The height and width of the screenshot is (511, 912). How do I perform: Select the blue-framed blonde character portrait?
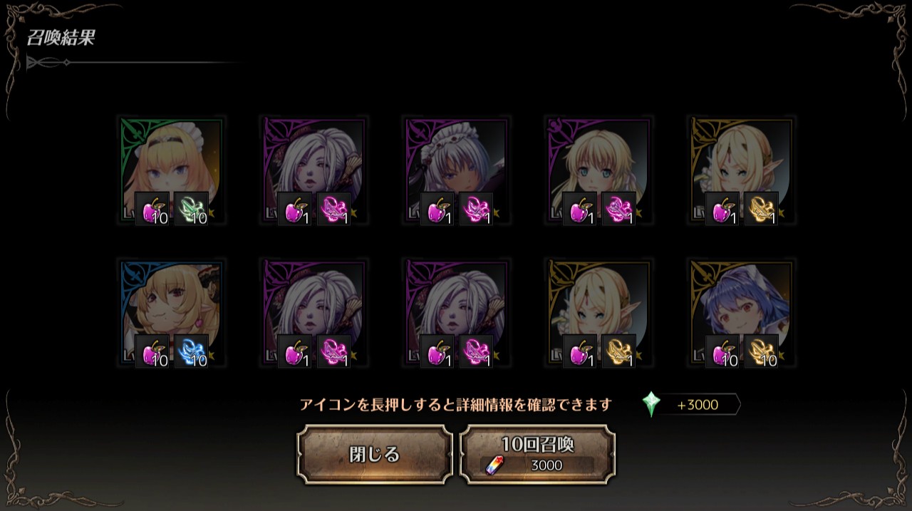click(172, 314)
